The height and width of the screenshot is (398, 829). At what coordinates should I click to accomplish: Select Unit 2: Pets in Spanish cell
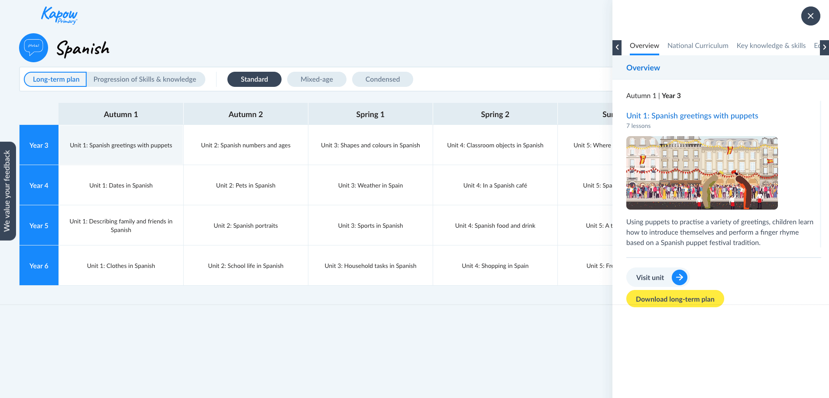[x=246, y=185]
